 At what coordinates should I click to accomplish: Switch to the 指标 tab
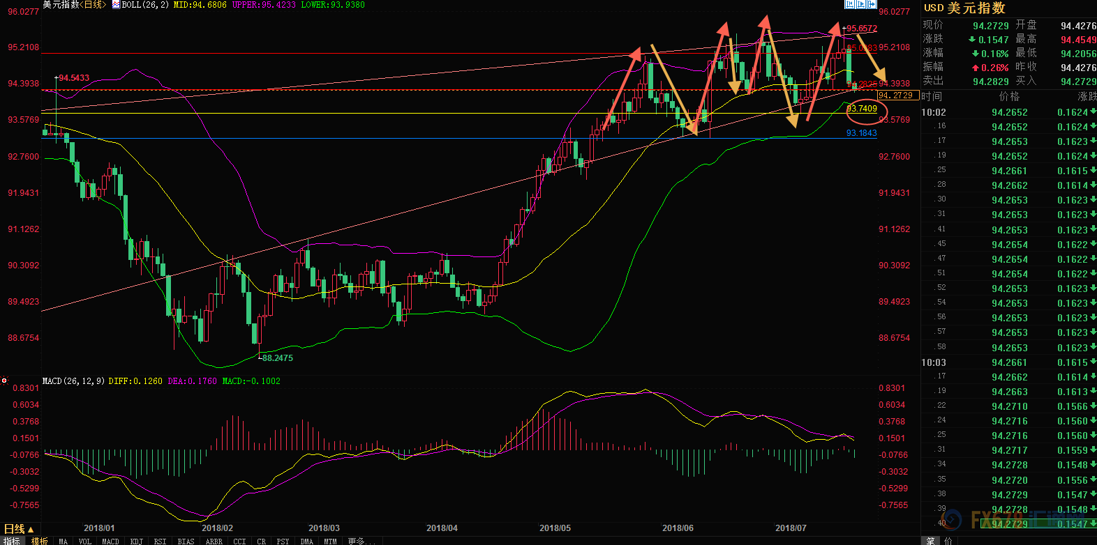(x=12, y=541)
